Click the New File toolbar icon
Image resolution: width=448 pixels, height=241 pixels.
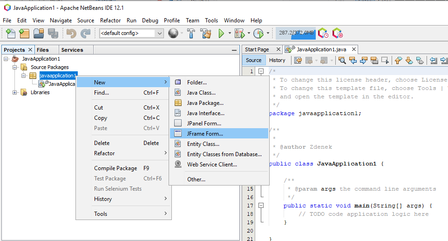tap(10, 33)
